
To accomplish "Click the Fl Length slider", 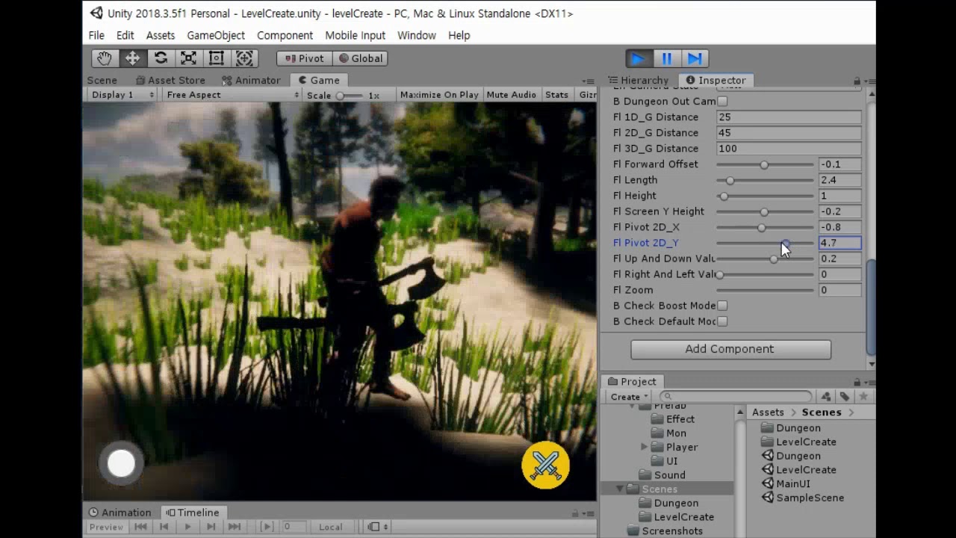I will [x=765, y=180].
